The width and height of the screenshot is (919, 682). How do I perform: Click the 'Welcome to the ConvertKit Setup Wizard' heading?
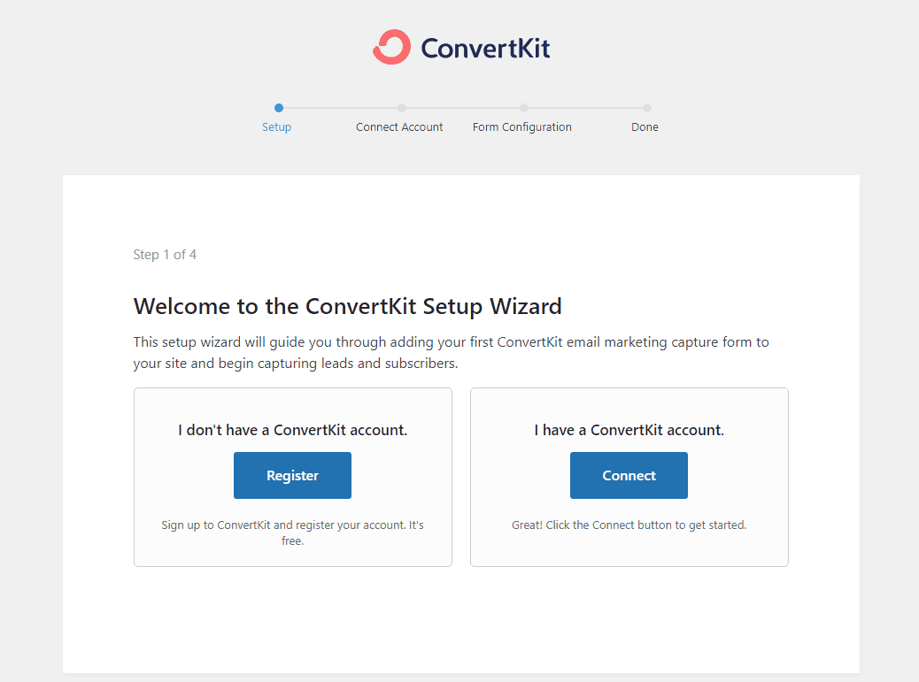[348, 307]
